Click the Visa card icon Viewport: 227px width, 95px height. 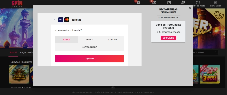click(61, 20)
